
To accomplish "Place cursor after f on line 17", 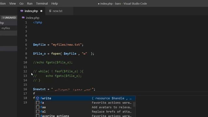I will (35, 94).
